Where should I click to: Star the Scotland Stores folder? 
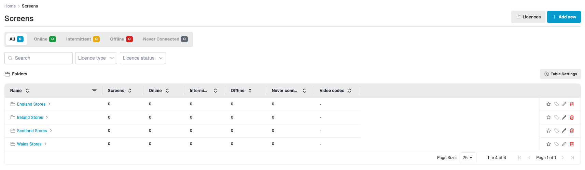(x=548, y=131)
